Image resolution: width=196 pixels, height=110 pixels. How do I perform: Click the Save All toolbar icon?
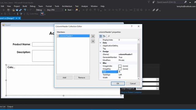click(21, 10)
